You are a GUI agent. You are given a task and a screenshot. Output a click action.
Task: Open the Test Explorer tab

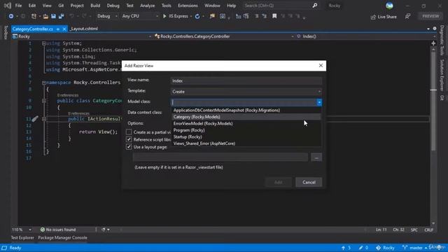point(22,238)
